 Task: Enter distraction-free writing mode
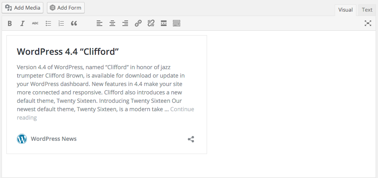point(368,23)
